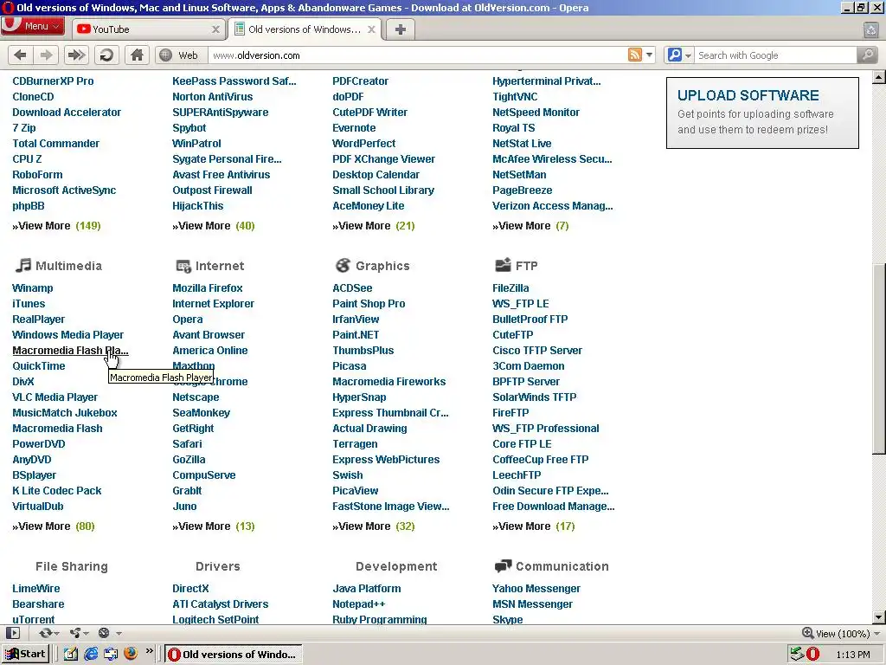The height and width of the screenshot is (665, 886).
Task: Expand the Opera Turbo dropdown arrow
Action: pyautogui.click(x=119, y=633)
